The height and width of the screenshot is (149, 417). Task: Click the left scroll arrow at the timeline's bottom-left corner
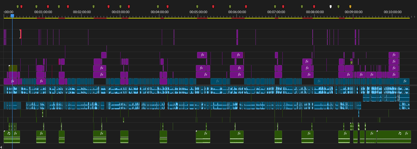(1, 147)
